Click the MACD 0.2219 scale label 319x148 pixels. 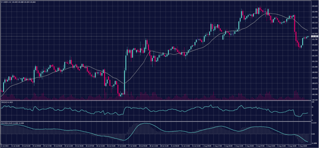click(x=314, y=123)
